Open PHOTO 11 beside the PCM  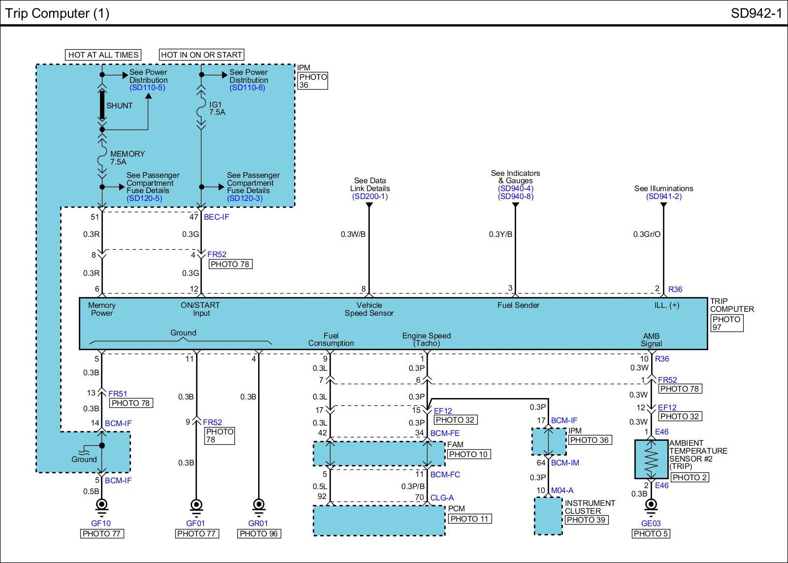[469, 519]
